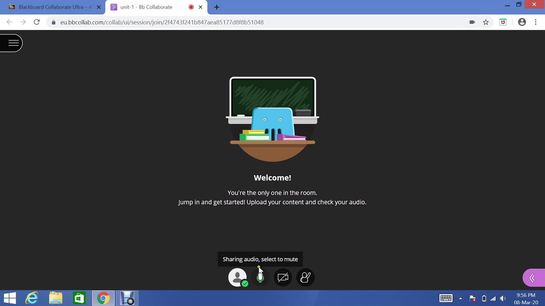
Task: Click the site lock icon
Action: (53, 22)
